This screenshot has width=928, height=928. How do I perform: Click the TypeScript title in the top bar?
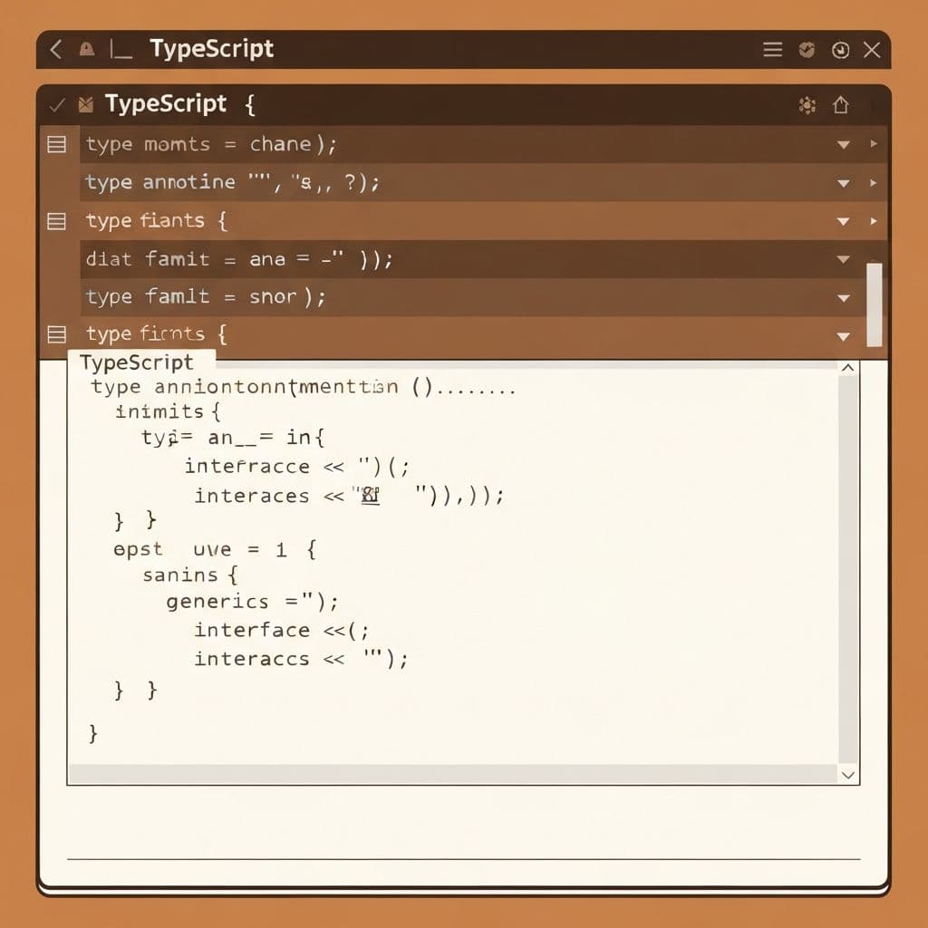[x=211, y=50]
